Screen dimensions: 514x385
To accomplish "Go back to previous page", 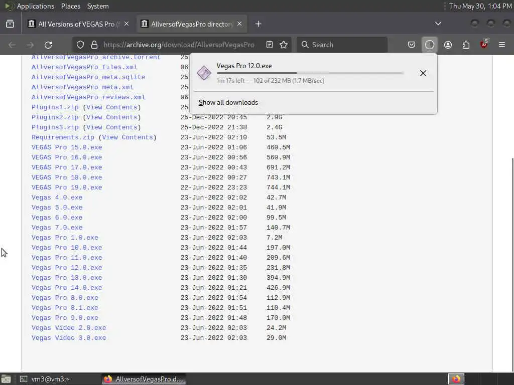I will coord(12,45).
